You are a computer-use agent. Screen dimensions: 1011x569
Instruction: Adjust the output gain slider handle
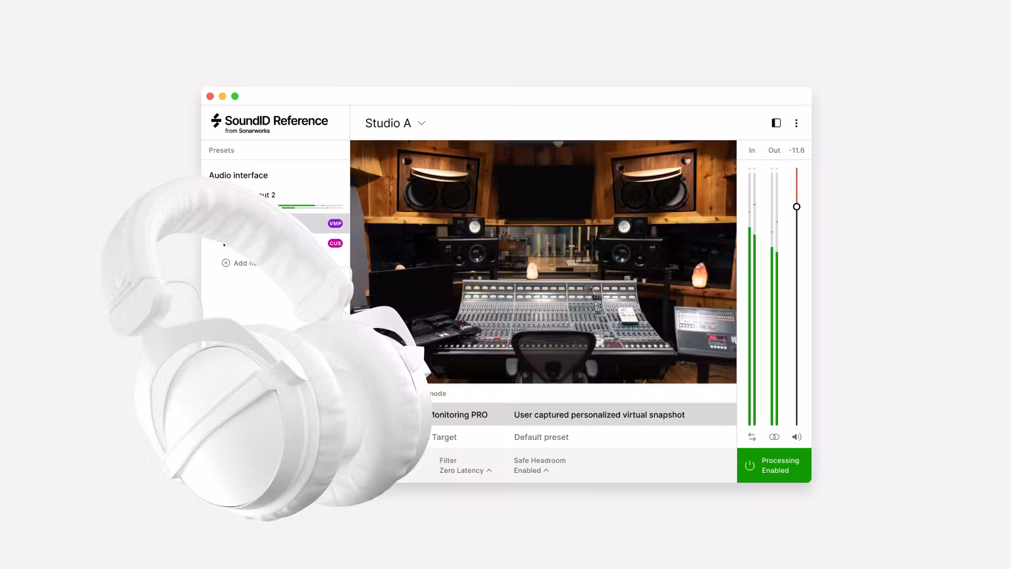(796, 207)
